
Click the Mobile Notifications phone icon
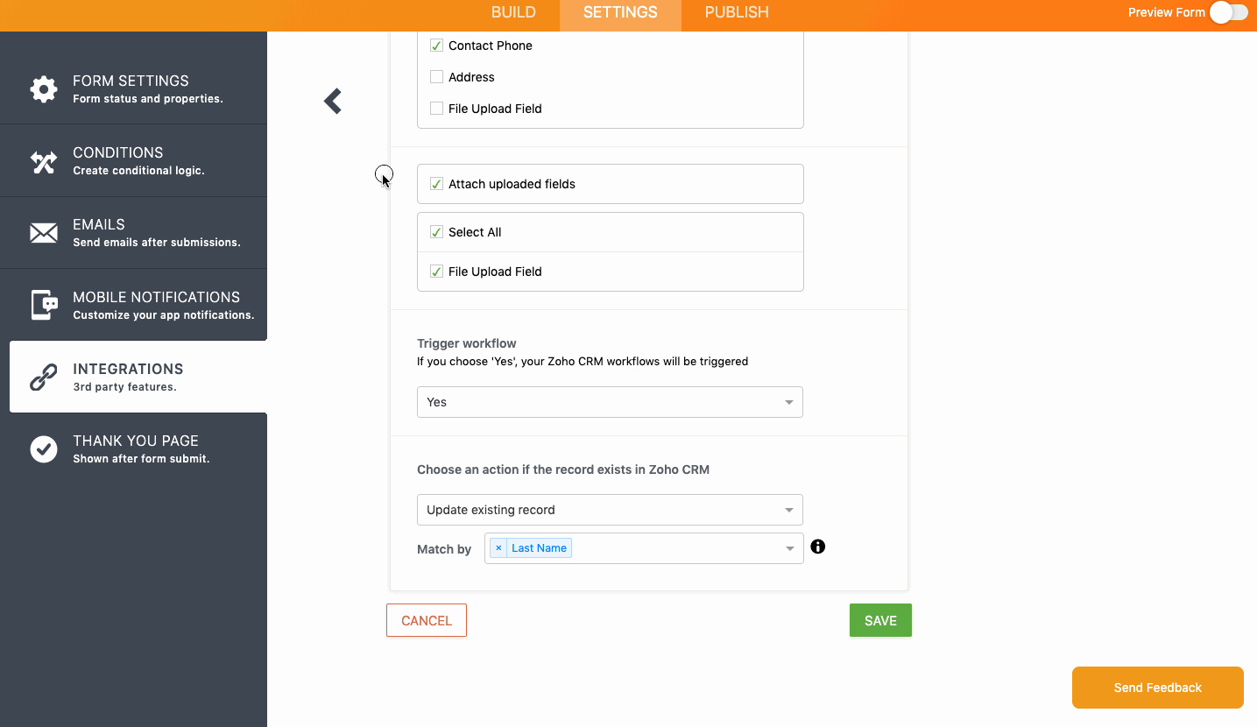[x=45, y=305]
